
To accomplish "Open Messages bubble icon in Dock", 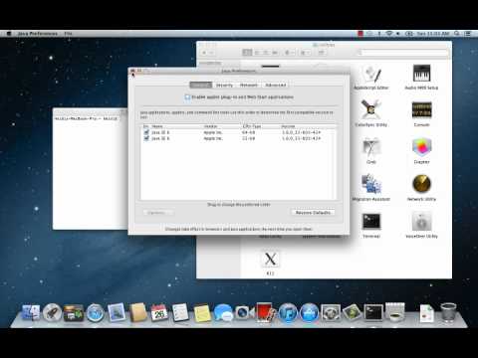I will click(223, 312).
